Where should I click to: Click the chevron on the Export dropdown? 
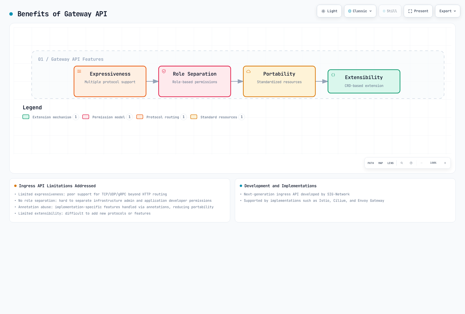coord(455,11)
